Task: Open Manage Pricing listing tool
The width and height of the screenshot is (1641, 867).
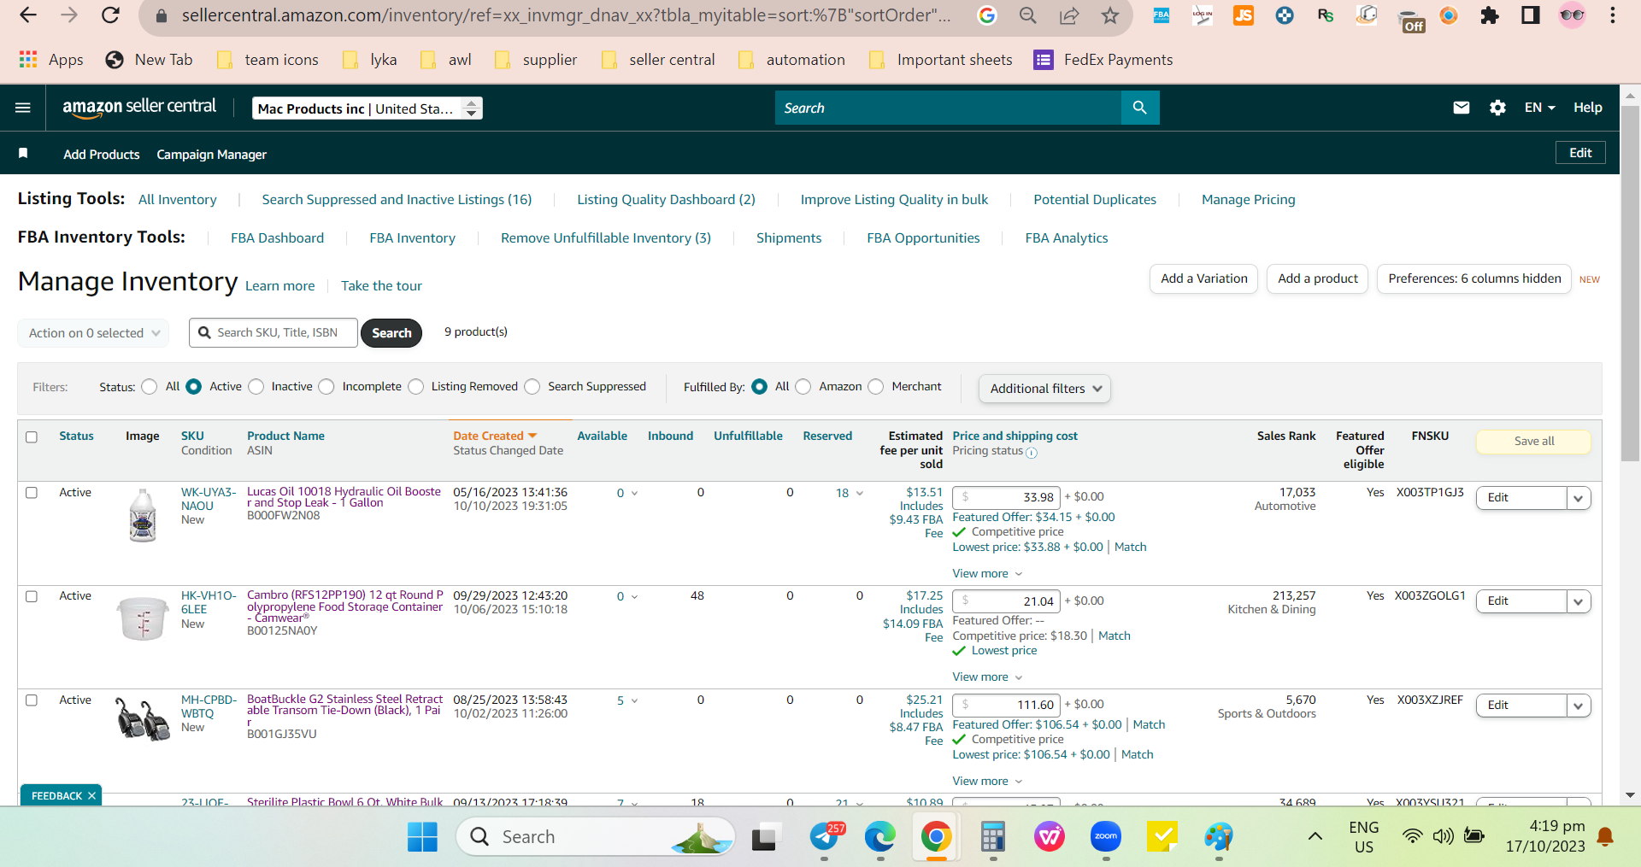Action: point(1248,199)
